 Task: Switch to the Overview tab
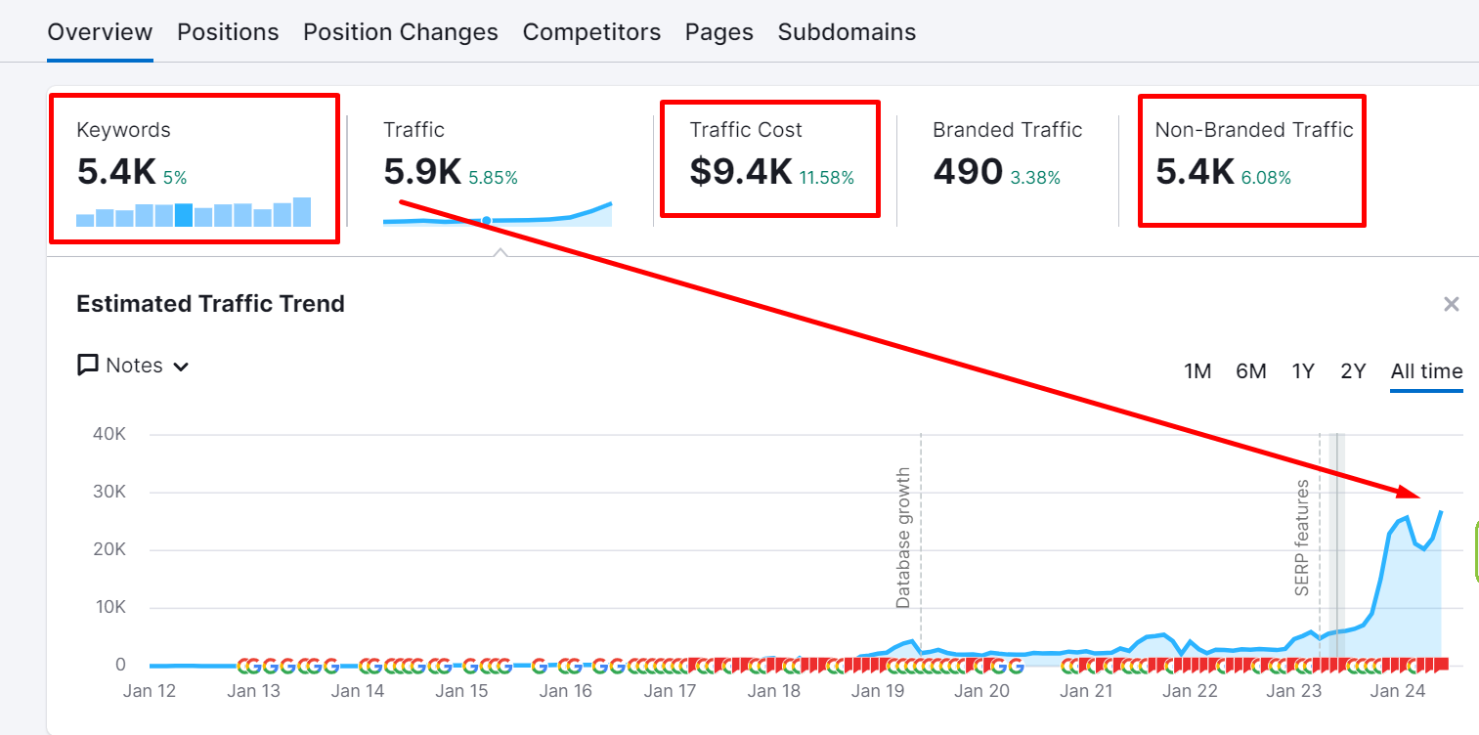tap(100, 32)
